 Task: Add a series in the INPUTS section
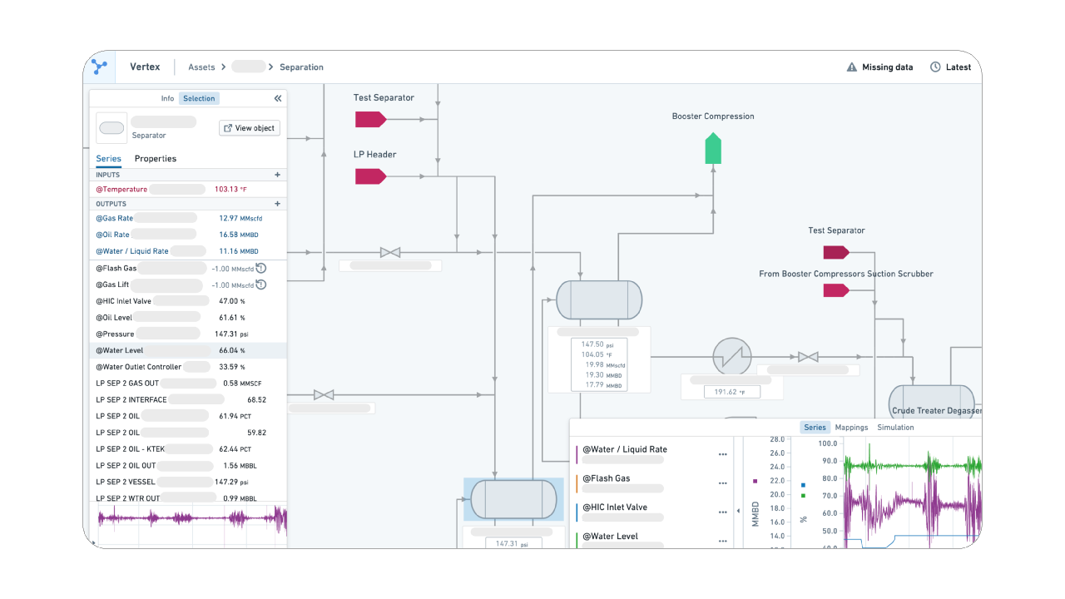(278, 175)
